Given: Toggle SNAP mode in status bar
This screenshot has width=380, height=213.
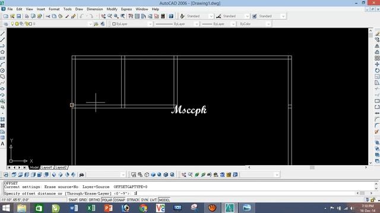Looking at the screenshot, I should (x=72, y=200).
